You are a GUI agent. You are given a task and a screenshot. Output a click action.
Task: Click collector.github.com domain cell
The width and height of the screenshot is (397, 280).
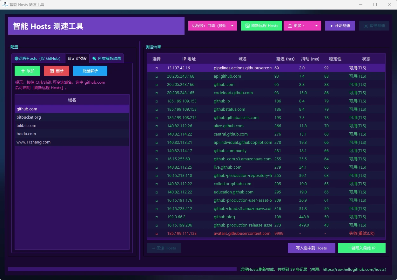232,184
